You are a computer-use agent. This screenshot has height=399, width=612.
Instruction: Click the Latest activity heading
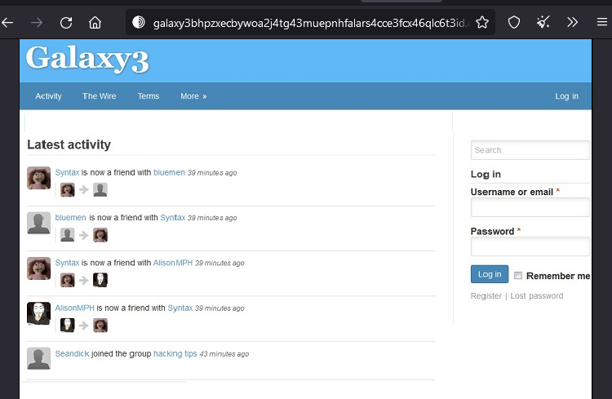coord(69,144)
